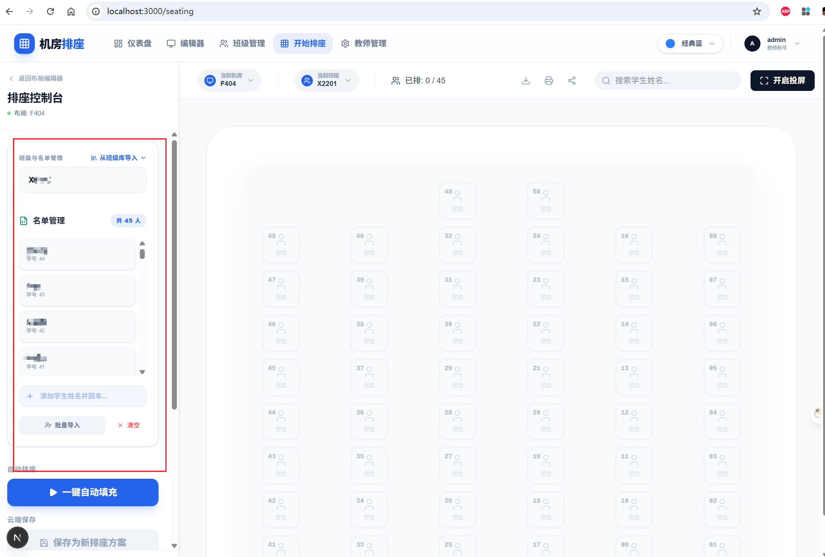Click the admin avatar circle

(752, 44)
